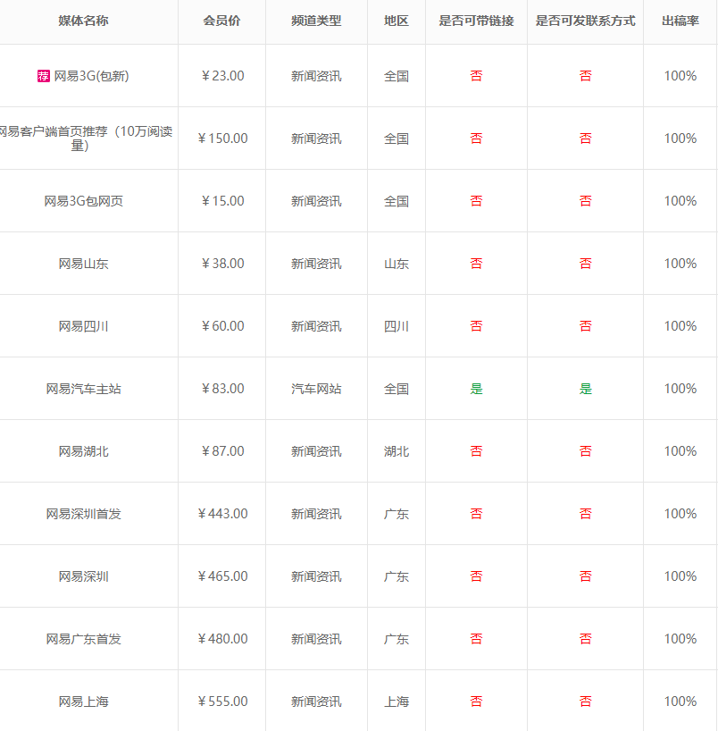Click the 荐 badge next to 网易3G(包新)
Screen dimensions: 718x731
pos(43,76)
